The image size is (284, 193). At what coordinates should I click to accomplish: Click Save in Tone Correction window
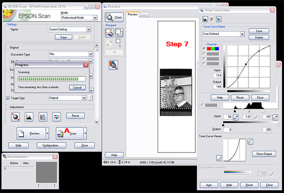[x=259, y=31]
